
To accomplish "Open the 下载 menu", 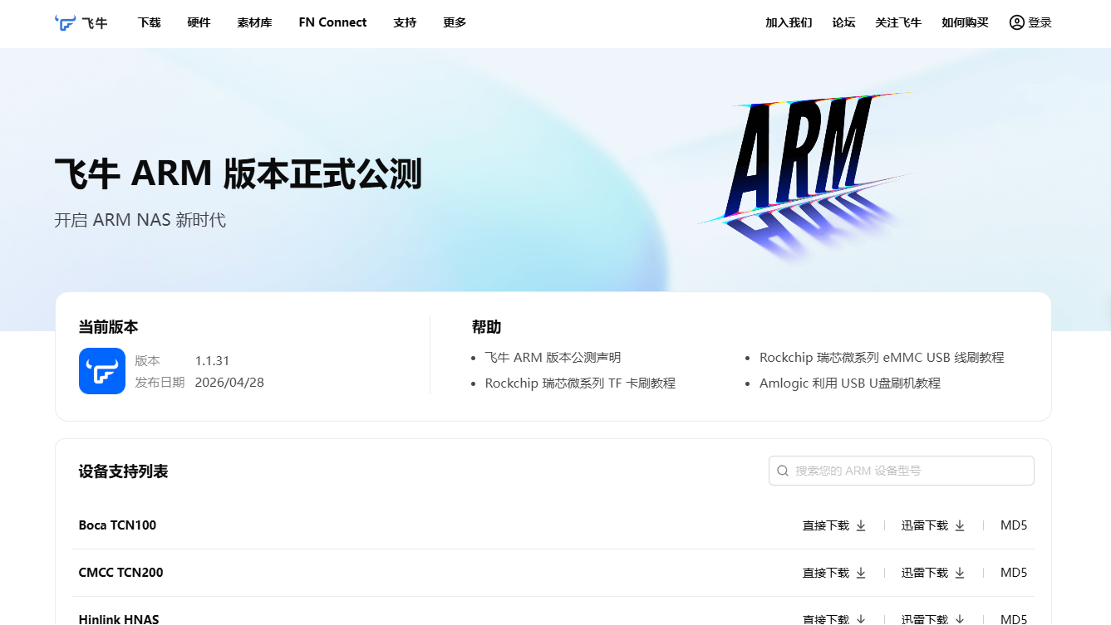I will [x=150, y=22].
